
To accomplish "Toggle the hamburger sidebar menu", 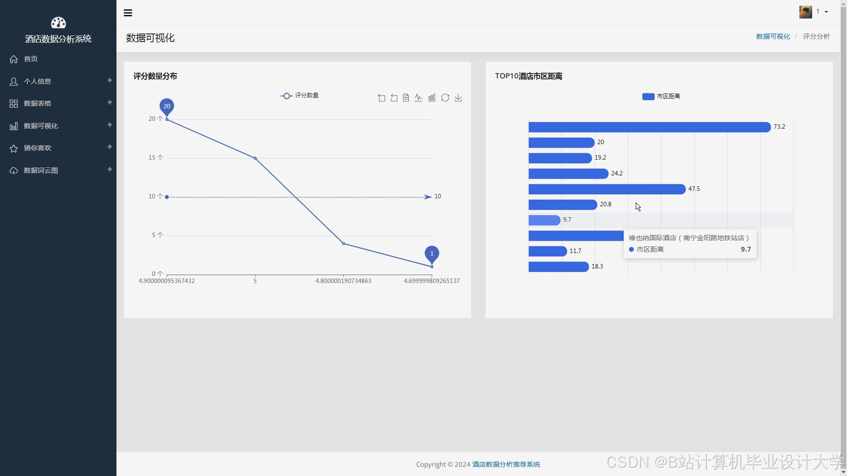I will point(128,13).
